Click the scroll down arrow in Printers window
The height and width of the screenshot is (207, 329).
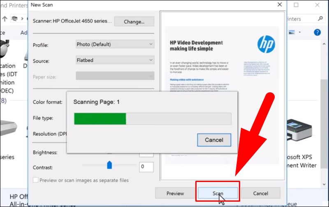324,184
